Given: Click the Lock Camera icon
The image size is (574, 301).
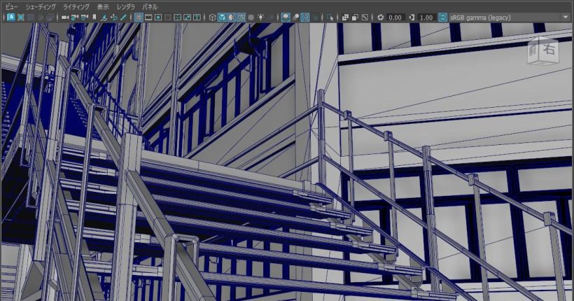Looking at the screenshot, I should pyautogui.click(x=75, y=17).
